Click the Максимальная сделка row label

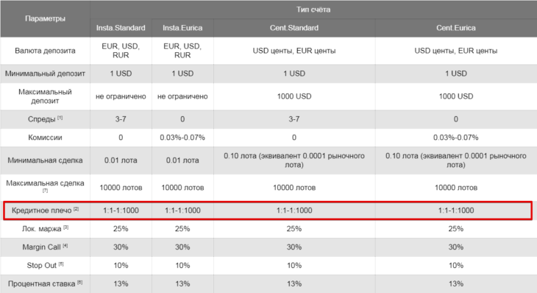coord(45,183)
